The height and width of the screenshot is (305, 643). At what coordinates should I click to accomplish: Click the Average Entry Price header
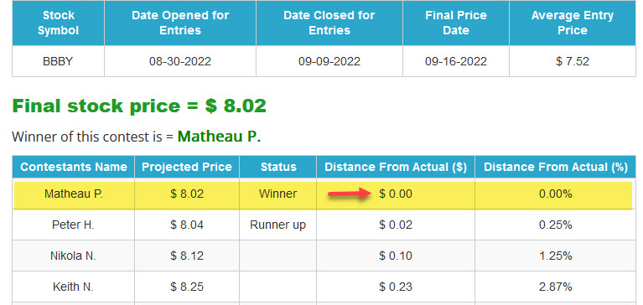click(573, 23)
